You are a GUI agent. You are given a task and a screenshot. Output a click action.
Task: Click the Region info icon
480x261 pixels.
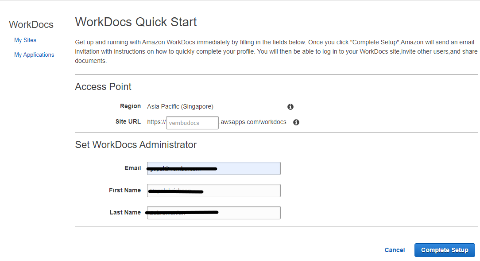pos(290,107)
